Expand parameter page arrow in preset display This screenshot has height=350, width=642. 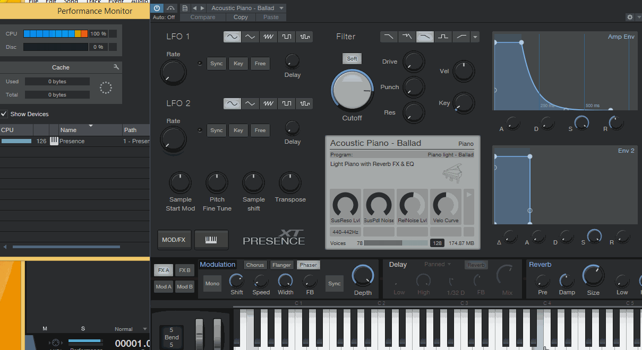(469, 195)
